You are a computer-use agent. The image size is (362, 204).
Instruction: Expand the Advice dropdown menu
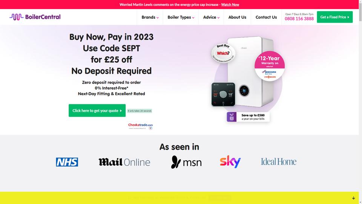(211, 17)
